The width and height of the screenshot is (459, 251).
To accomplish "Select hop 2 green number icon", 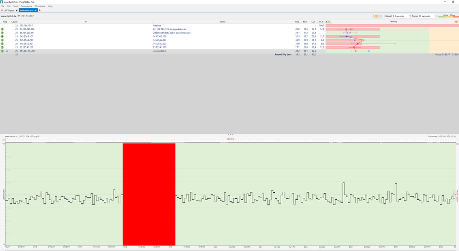I will pos(2,29).
